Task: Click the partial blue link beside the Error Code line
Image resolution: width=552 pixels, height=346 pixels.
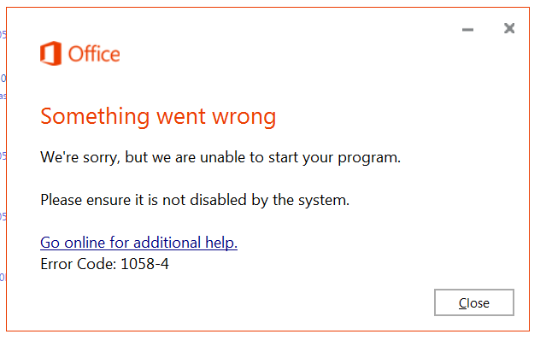Action: tap(3, 278)
